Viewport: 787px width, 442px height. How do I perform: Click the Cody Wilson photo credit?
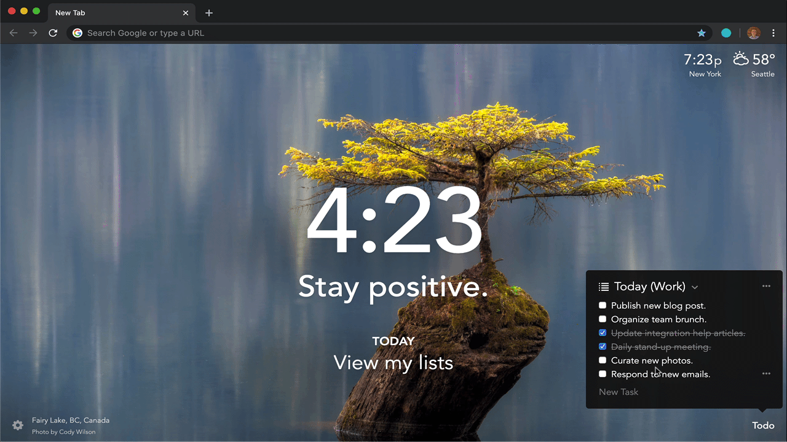pyautogui.click(x=63, y=432)
